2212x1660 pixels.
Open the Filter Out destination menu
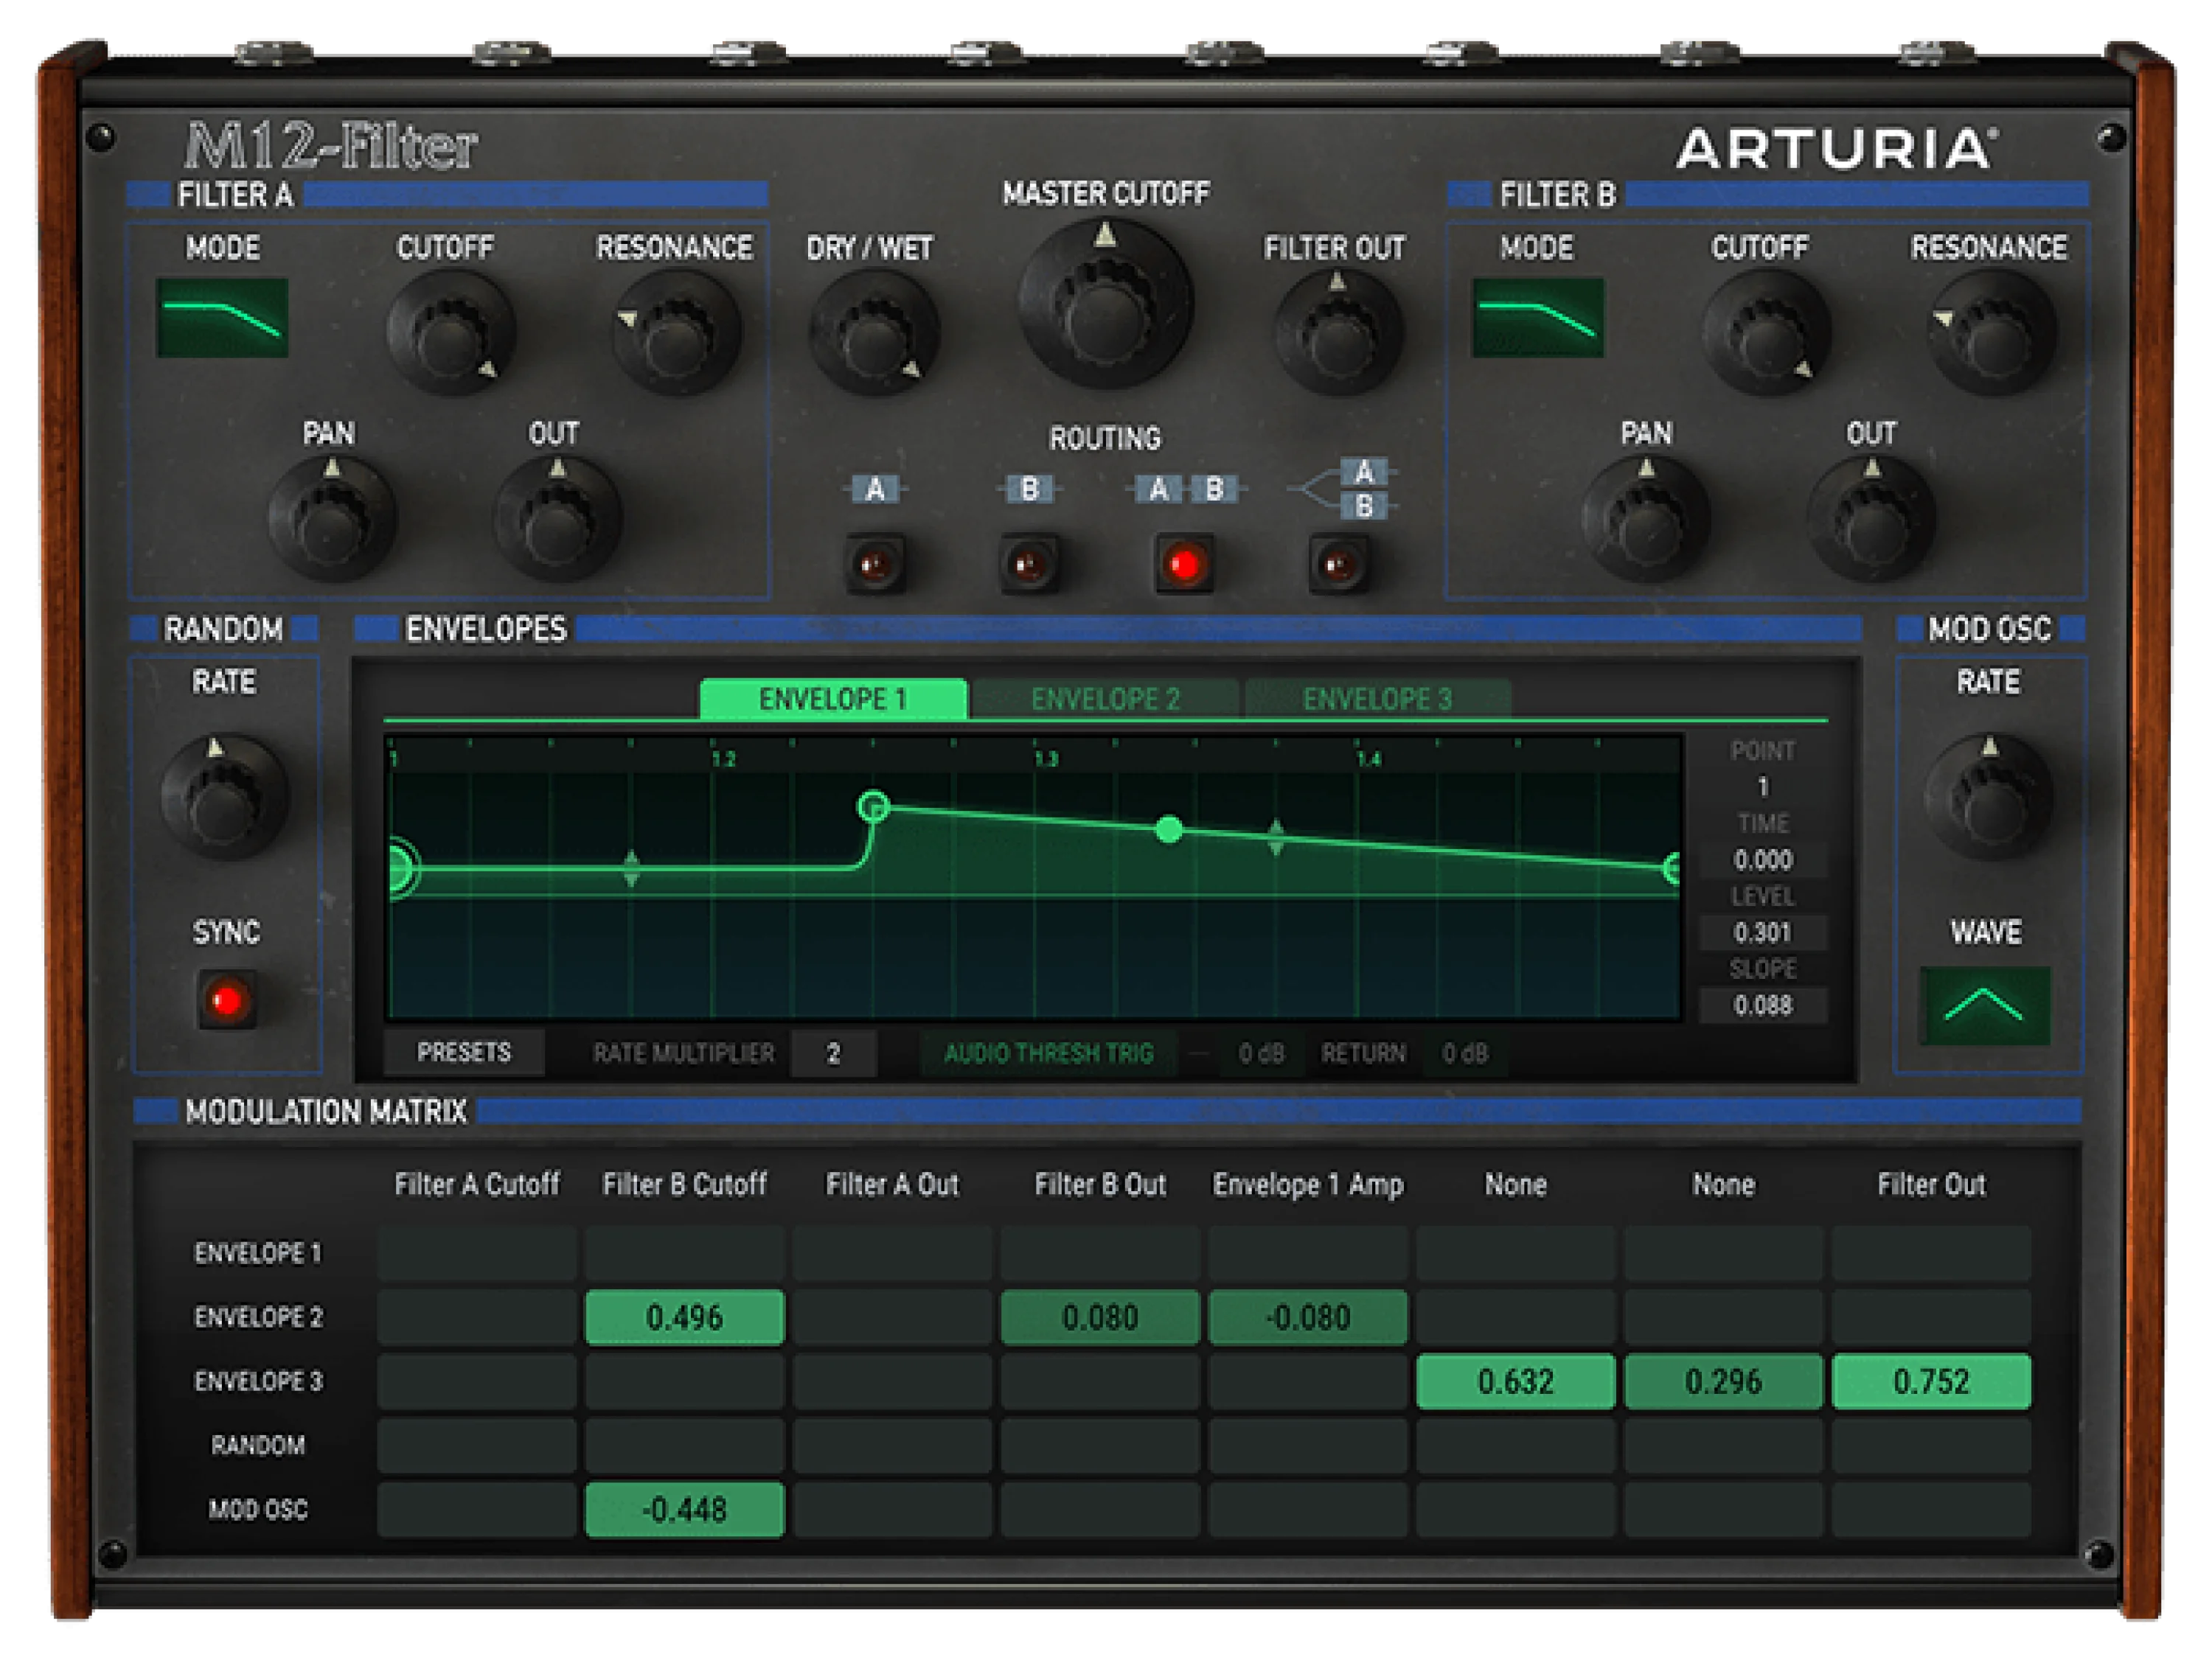click(1931, 1185)
